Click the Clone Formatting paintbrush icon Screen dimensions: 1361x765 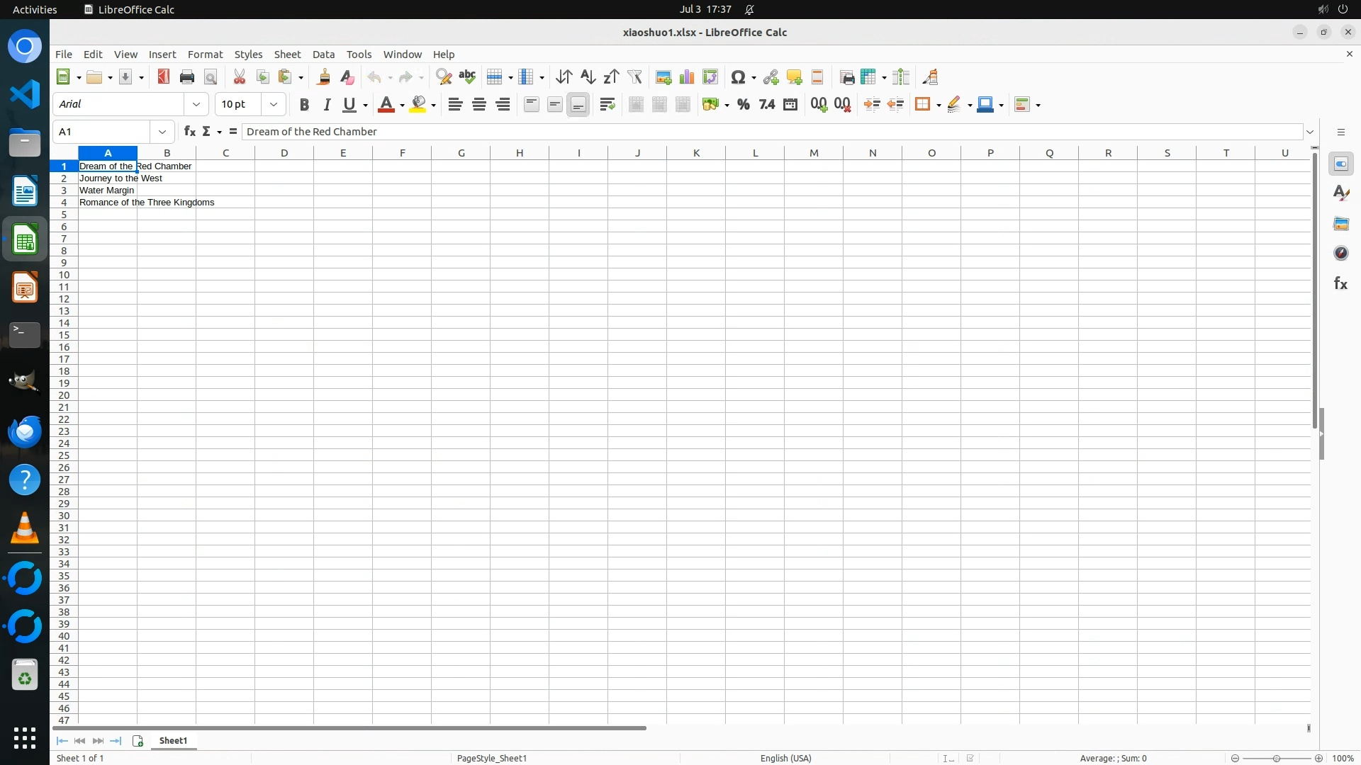pyautogui.click(x=324, y=77)
